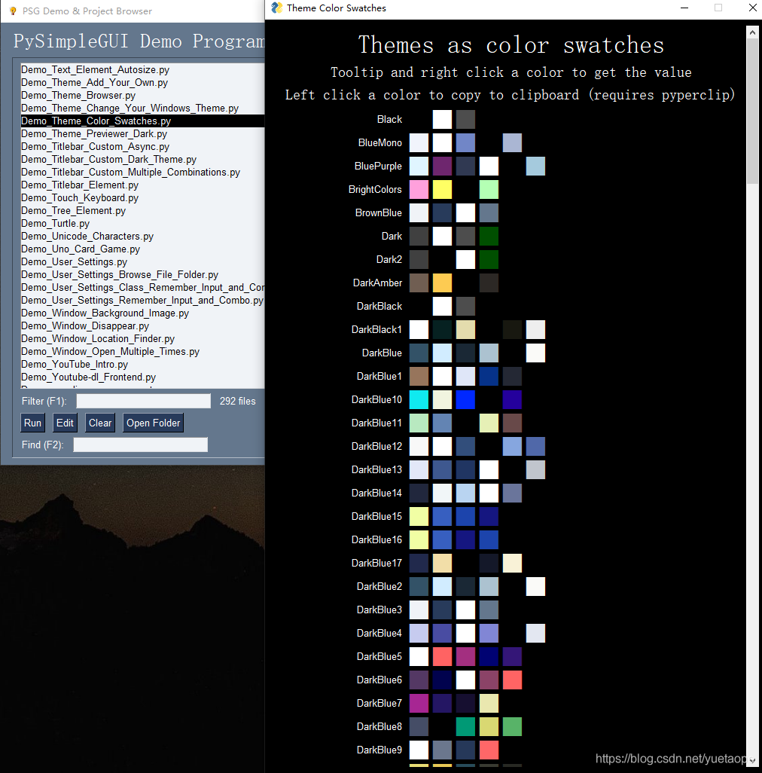This screenshot has height=773, width=762.
Task: Click the cyan swatch in DarkBlue10 row
Action: pos(419,399)
